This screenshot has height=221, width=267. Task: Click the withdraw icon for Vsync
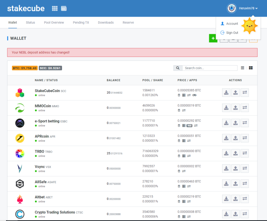click(235, 168)
